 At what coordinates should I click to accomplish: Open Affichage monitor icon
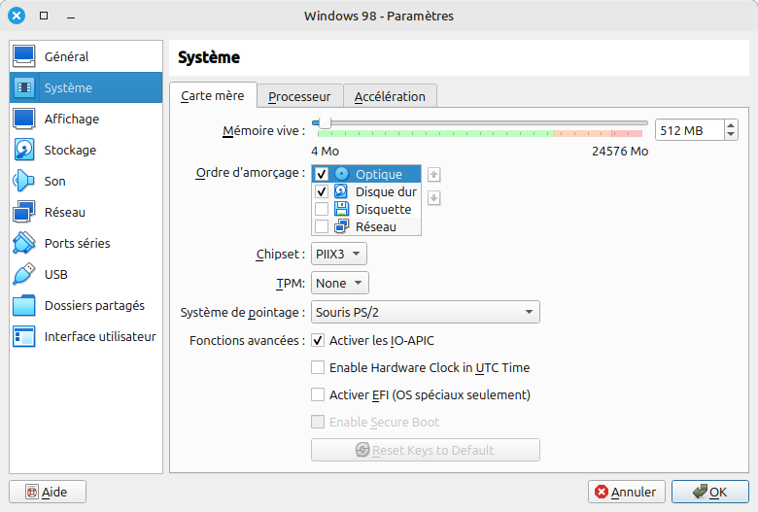point(23,119)
